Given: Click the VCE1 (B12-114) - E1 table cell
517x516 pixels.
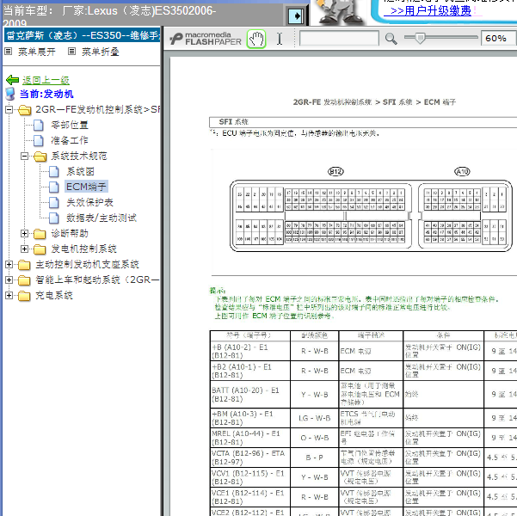Looking at the screenshot, I should click(x=250, y=497).
